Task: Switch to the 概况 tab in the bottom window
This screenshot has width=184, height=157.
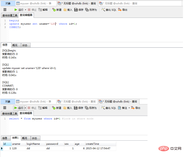Action: click(26, 138)
